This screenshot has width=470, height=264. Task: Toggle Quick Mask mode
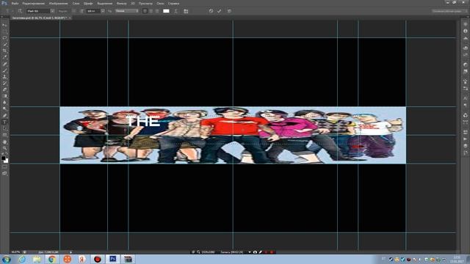pos(4,167)
